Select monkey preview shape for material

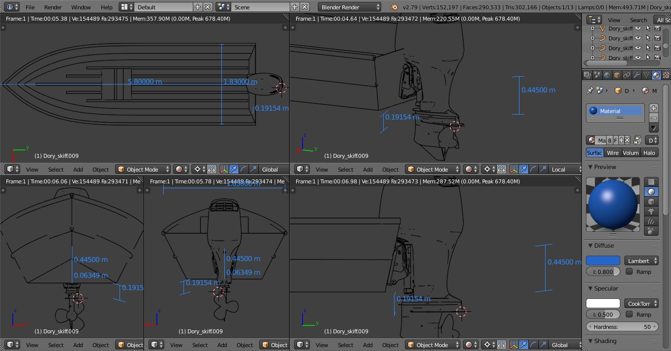(x=651, y=212)
